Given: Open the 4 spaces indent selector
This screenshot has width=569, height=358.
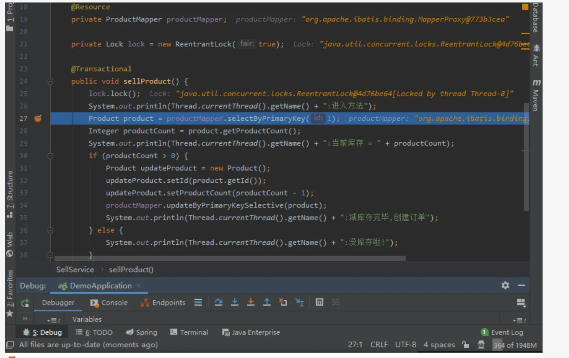Looking at the screenshot, I should click(439, 345).
